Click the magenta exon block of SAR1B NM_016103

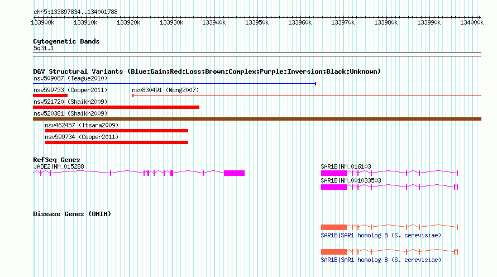(334, 173)
